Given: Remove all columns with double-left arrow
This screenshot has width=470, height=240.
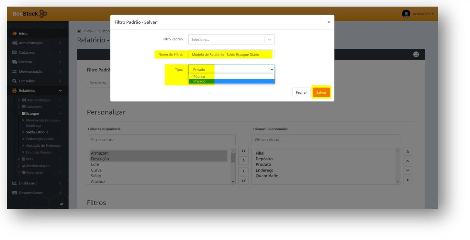Looking at the screenshot, I should [243, 181].
